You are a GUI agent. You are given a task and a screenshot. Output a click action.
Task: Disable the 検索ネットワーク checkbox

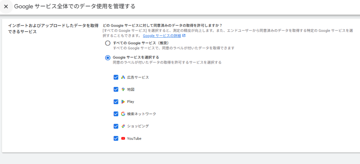coord(116,114)
